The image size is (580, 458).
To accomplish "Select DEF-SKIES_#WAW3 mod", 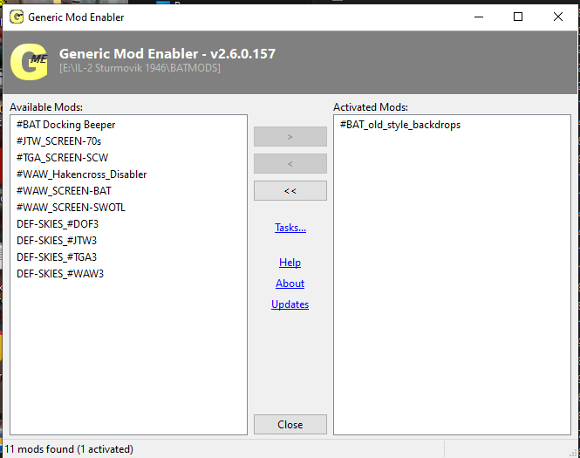I will [x=60, y=274].
